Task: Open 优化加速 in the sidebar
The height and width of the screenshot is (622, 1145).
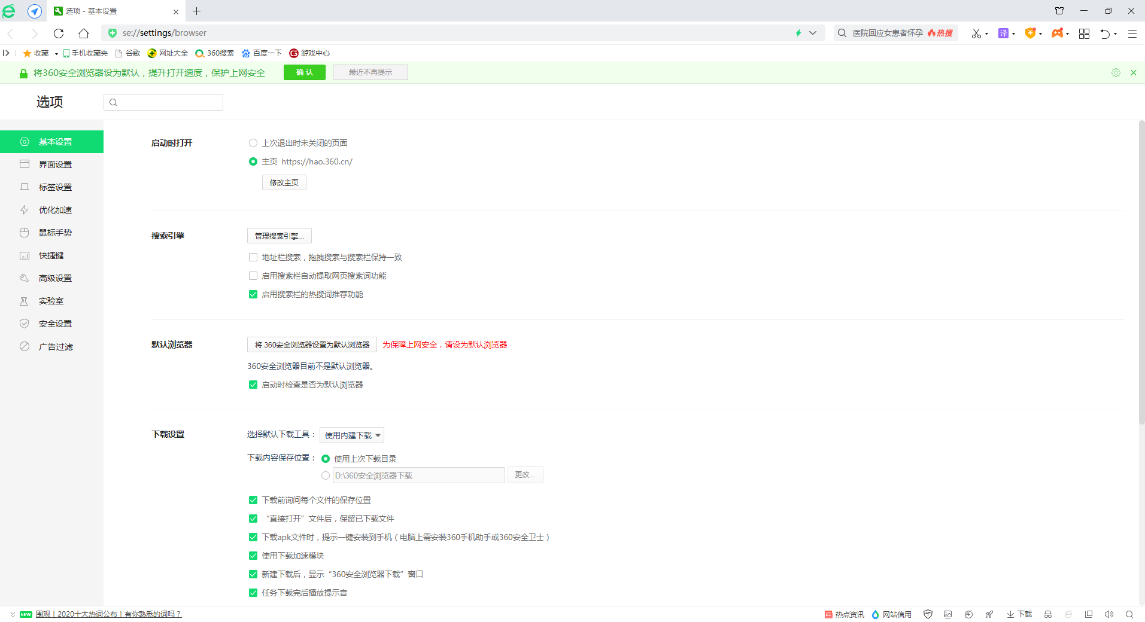Action: [51, 210]
